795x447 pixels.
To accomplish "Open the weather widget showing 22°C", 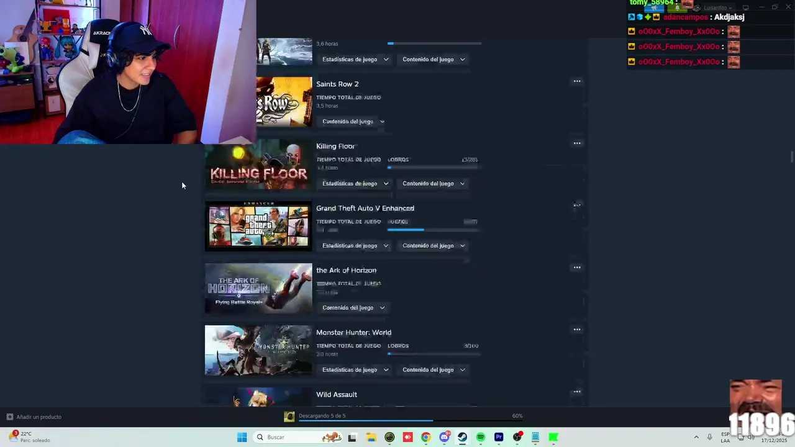I will point(29,437).
